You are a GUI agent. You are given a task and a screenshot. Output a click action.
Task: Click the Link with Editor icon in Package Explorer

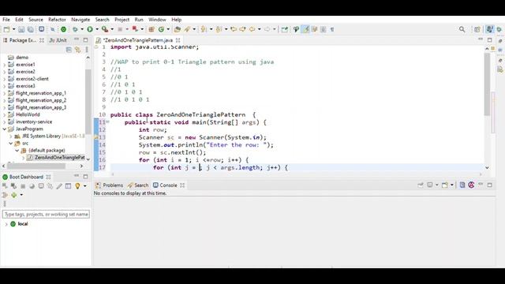[x=77, y=50]
